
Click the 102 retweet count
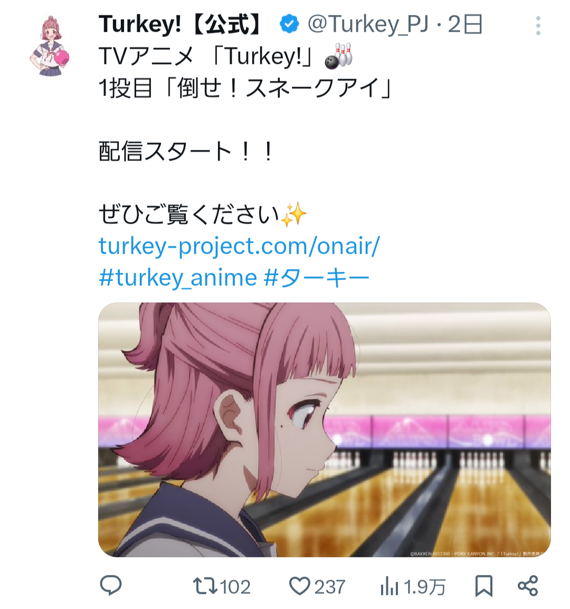(x=235, y=586)
